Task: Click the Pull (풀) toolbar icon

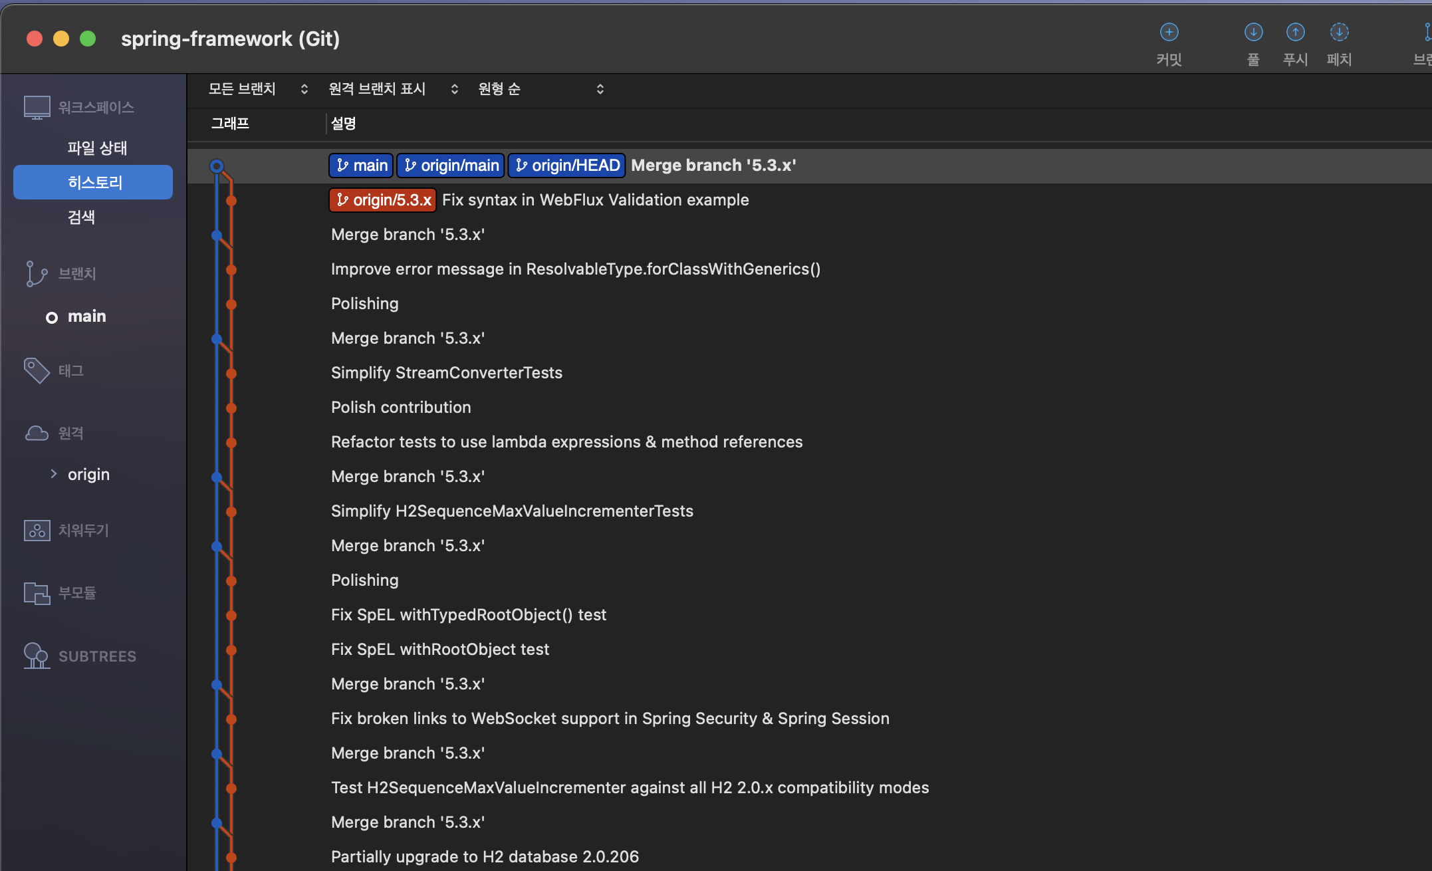Action: click(1253, 33)
